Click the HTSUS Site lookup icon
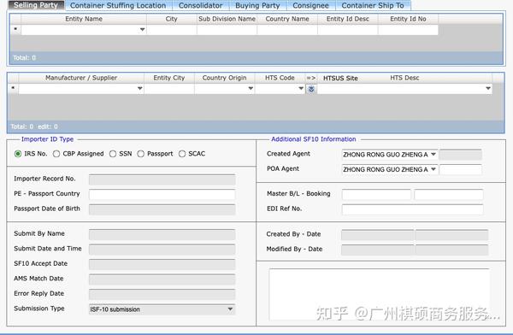513x335 pixels. click(311, 89)
